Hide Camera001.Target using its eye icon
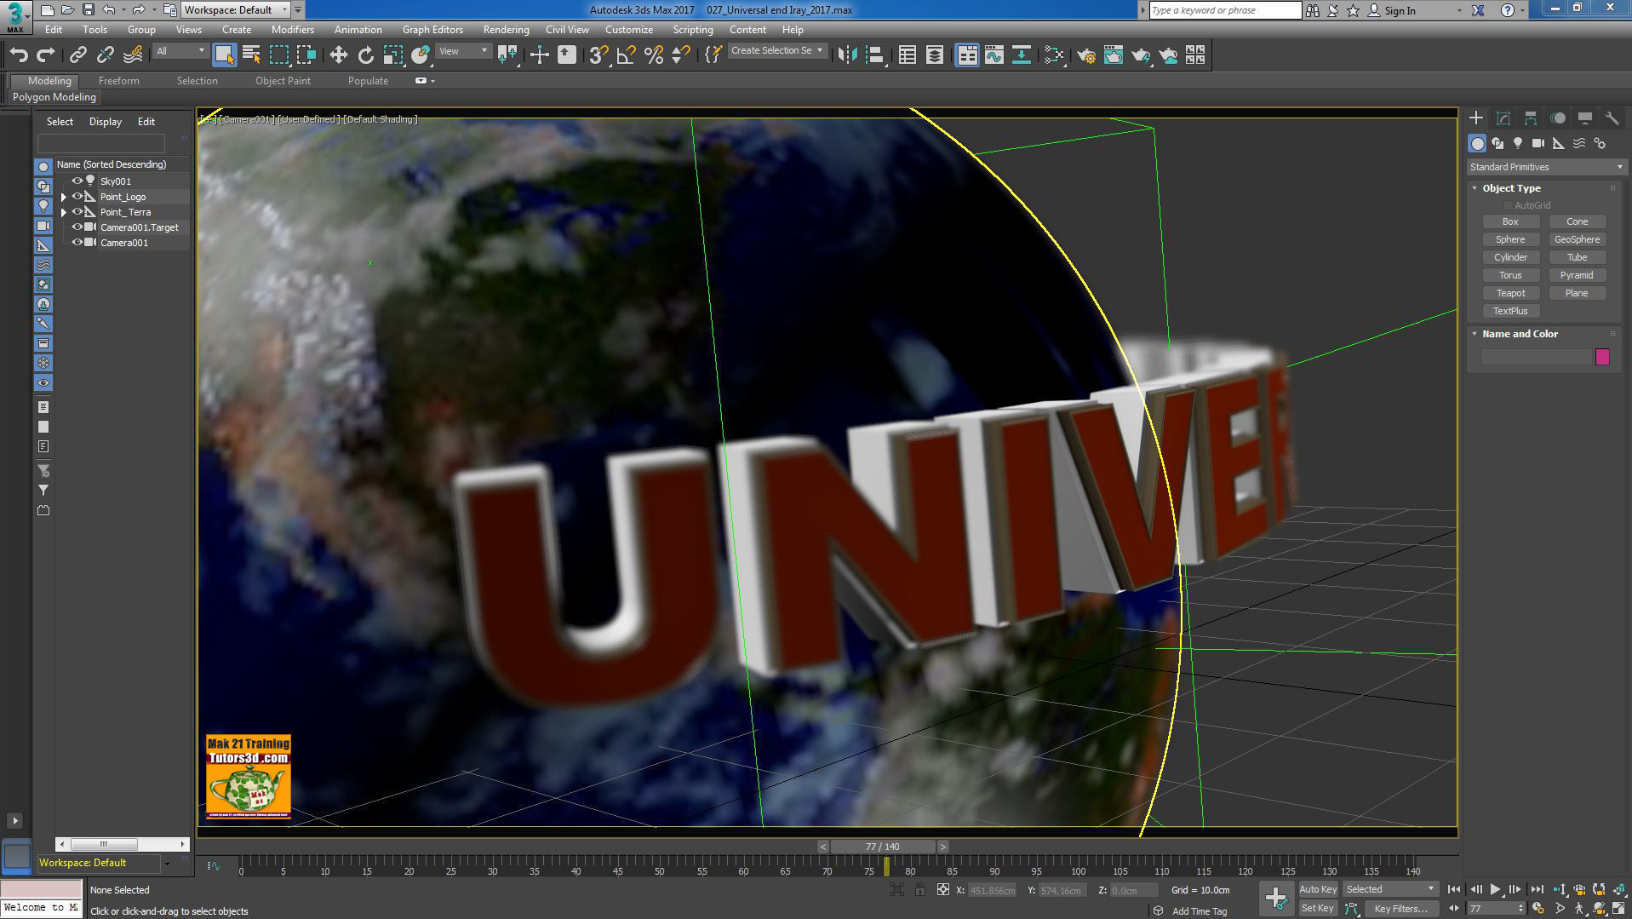 (77, 227)
